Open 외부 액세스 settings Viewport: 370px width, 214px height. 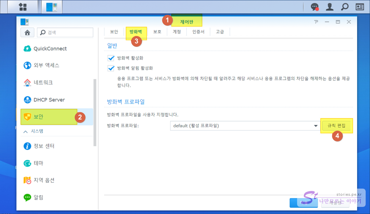[46, 65]
